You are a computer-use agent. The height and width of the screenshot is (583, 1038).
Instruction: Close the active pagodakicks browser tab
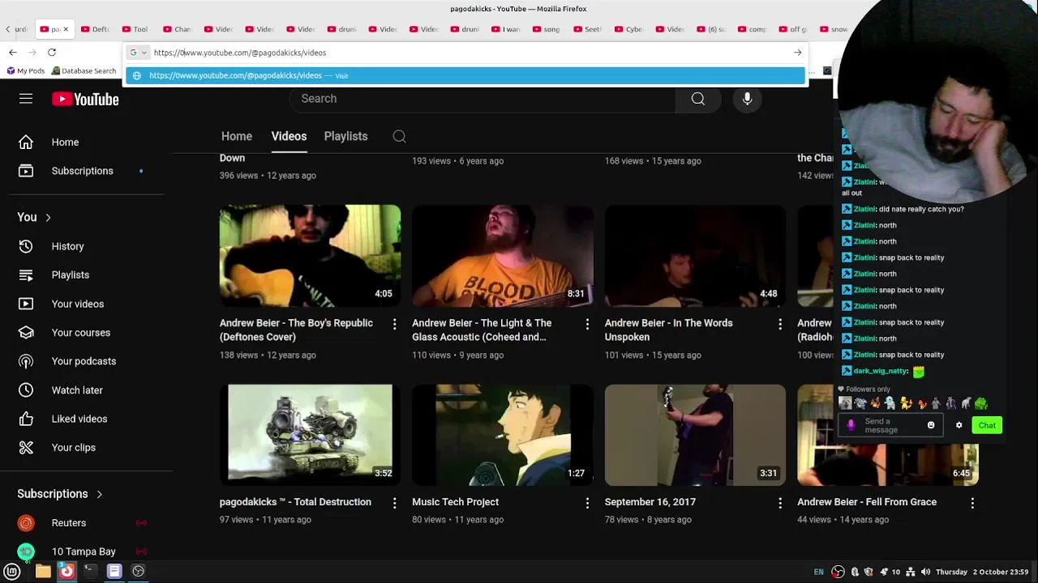(x=66, y=29)
